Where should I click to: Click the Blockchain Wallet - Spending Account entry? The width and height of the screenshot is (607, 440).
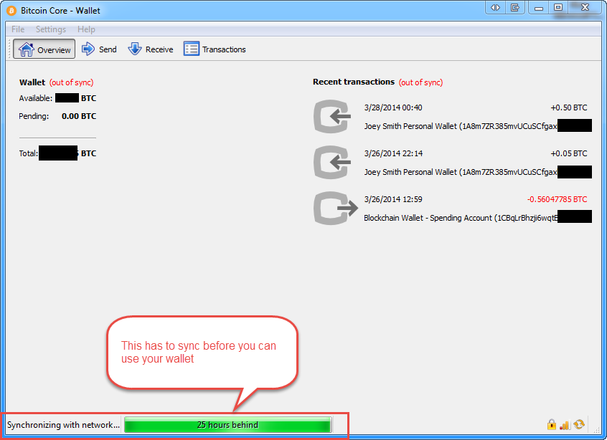pos(461,218)
